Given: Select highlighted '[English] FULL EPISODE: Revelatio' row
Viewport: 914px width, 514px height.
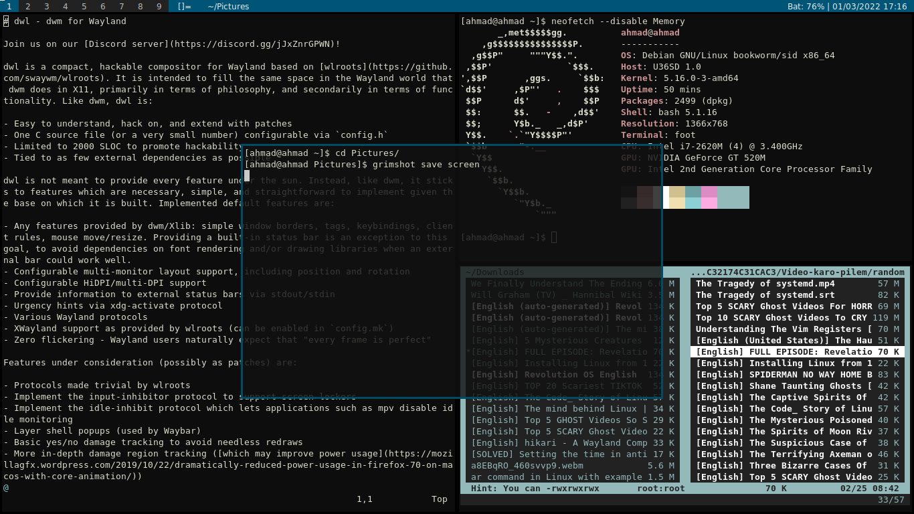Looking at the screenshot, I should 798,352.
